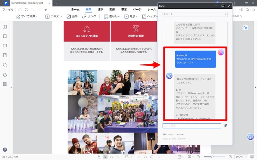Click the floating Lumi AI assistant icon

pyautogui.click(x=251, y=137)
